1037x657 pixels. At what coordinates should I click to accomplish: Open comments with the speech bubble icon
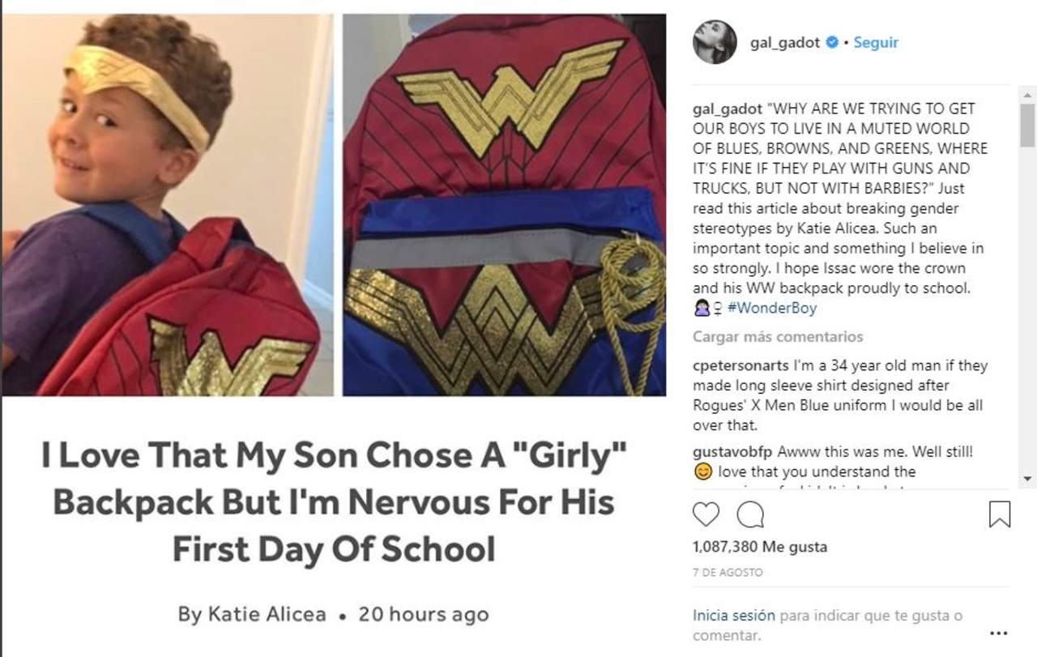pos(749,514)
